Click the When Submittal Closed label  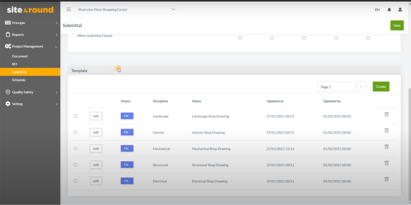(x=95, y=36)
